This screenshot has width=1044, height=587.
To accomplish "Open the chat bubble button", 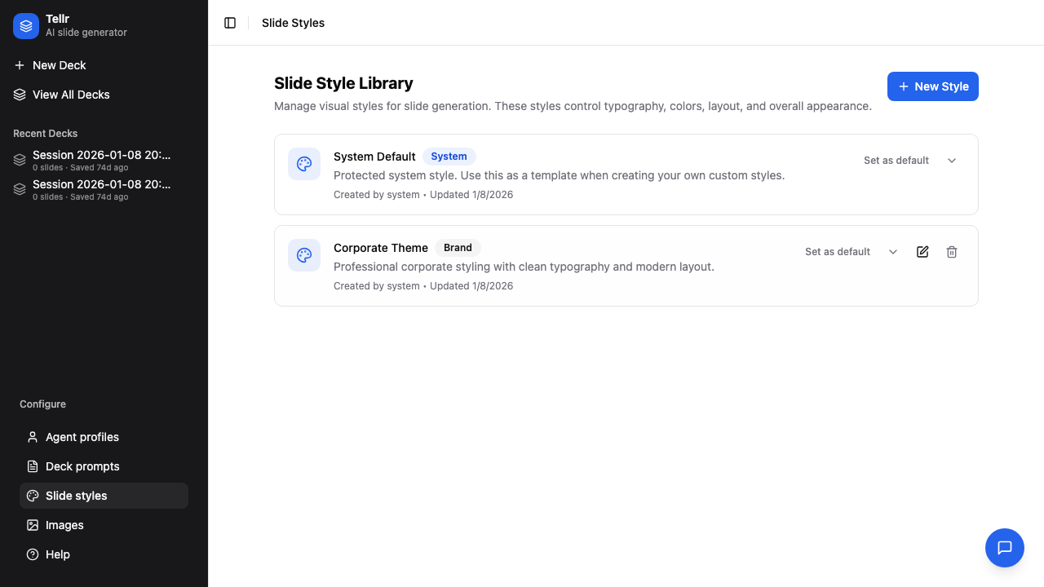I will pyautogui.click(x=1004, y=548).
